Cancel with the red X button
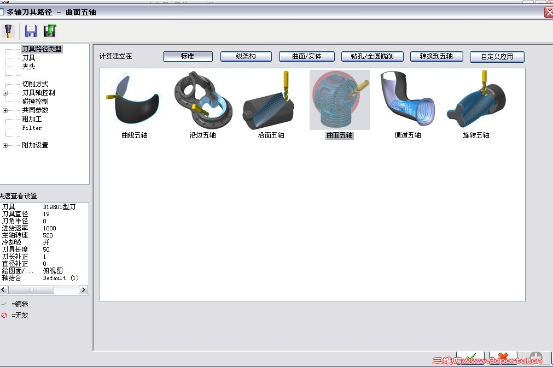Screen dimensions: 553x368 [x=503, y=358]
